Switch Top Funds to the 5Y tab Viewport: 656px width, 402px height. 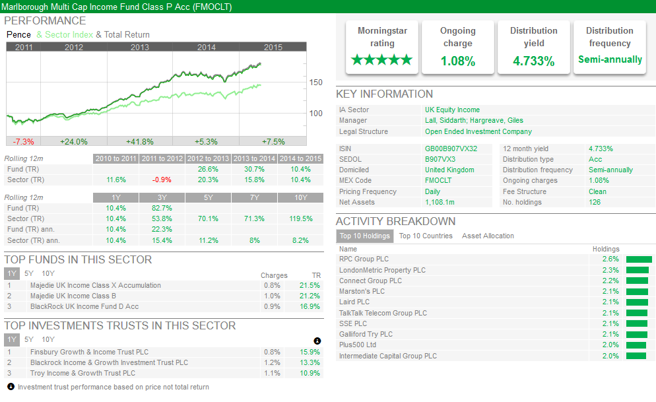coord(29,273)
